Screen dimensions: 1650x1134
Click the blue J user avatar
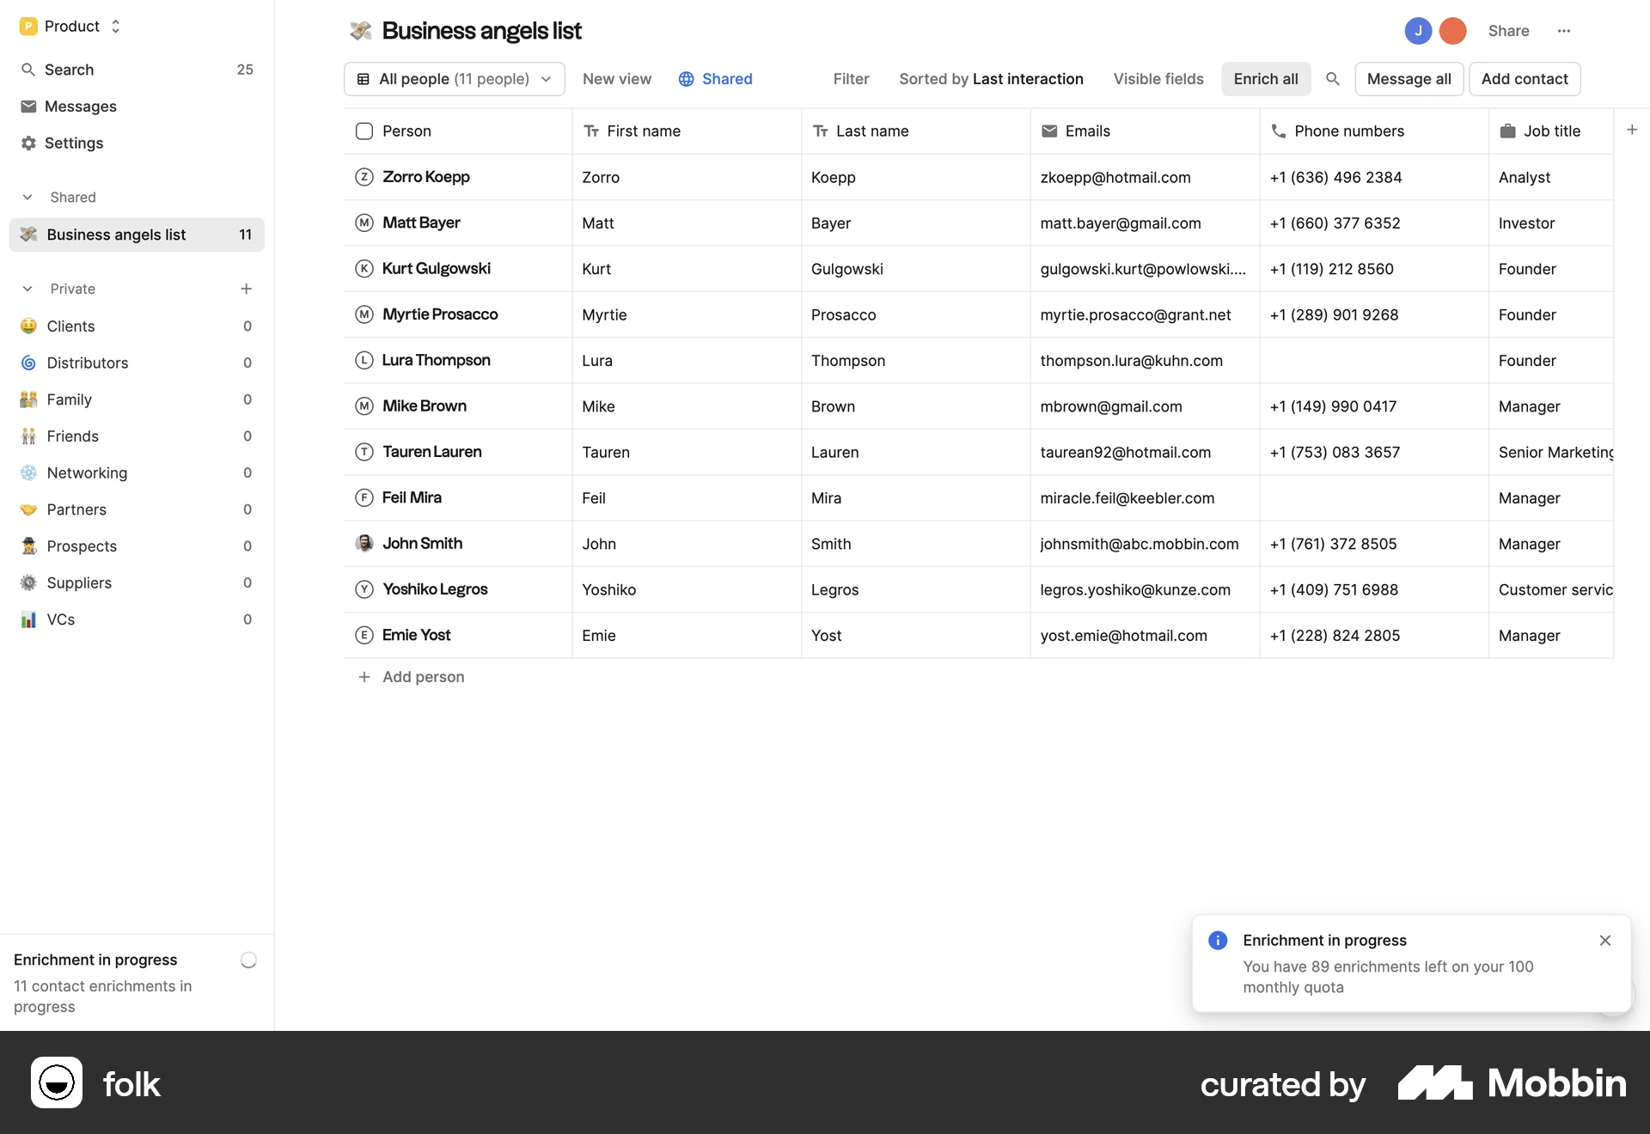point(1418,31)
